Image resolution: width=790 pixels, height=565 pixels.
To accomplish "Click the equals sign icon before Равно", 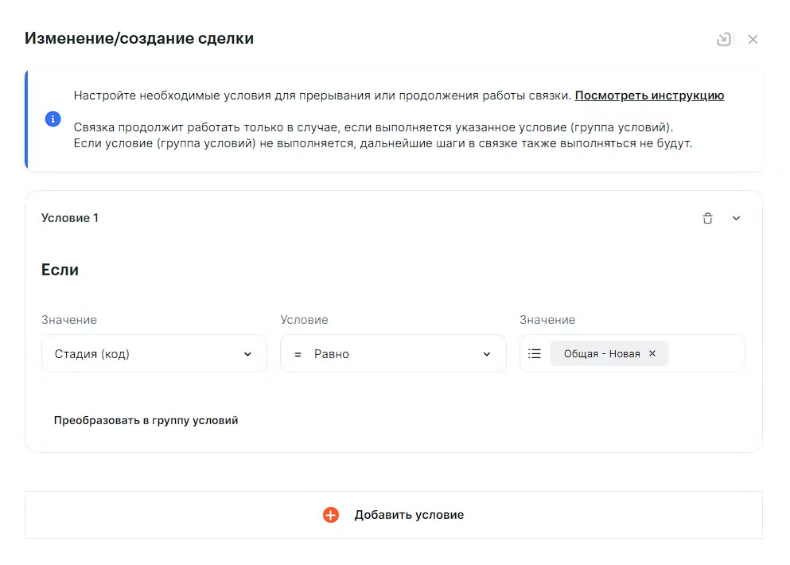I will point(298,354).
